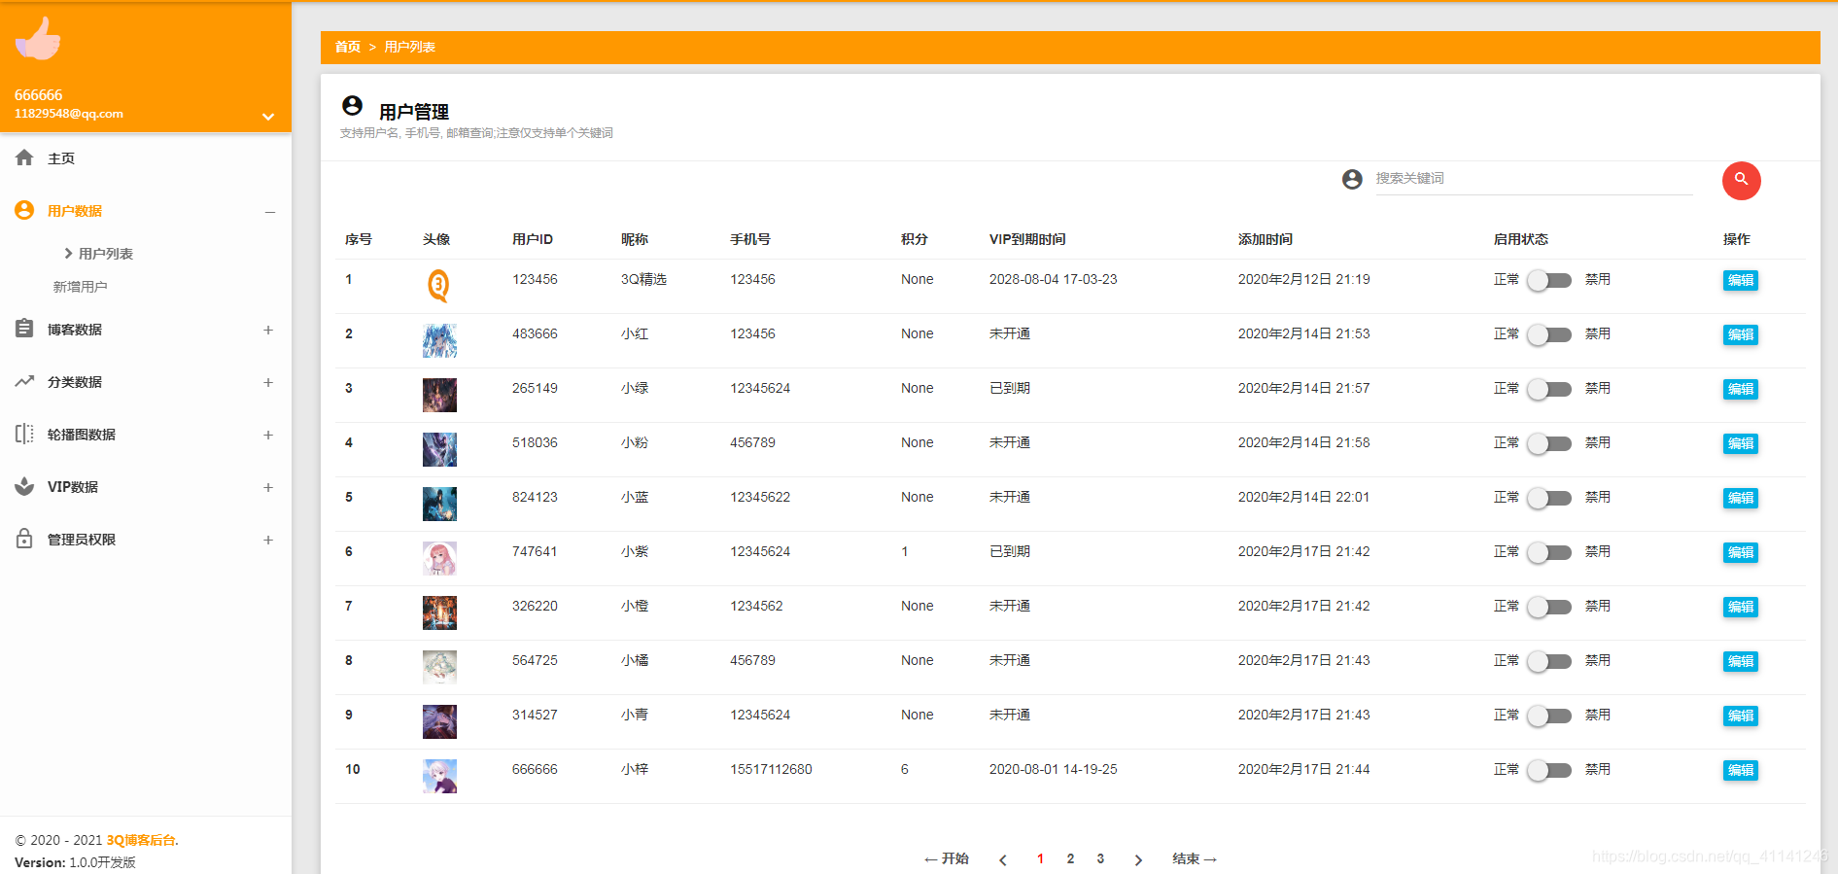Viewport: 1838px width, 874px height.
Task: Edit user 小蓝 with 编辑 button
Action: pos(1740,498)
